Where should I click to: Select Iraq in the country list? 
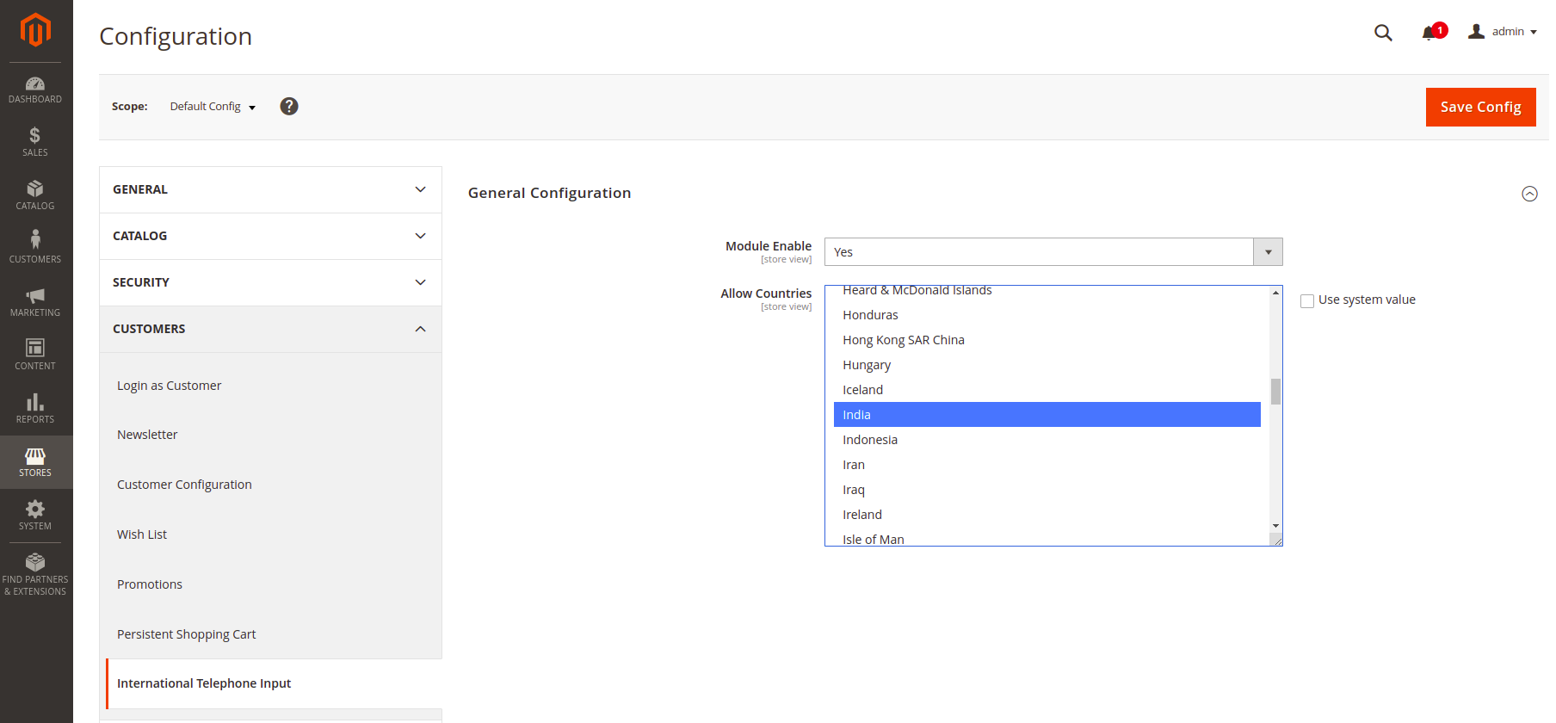click(1047, 490)
